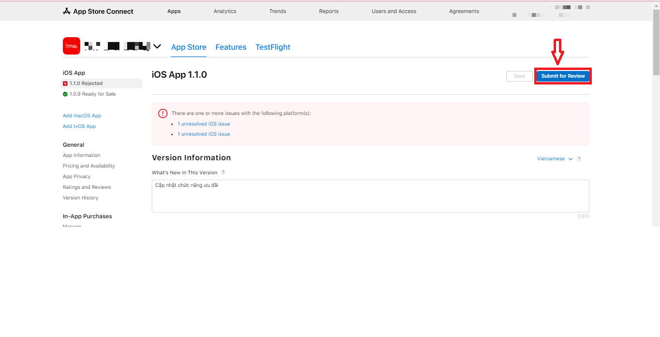Open App Information in sidebar
This screenshot has width=660, height=337.
81,155
